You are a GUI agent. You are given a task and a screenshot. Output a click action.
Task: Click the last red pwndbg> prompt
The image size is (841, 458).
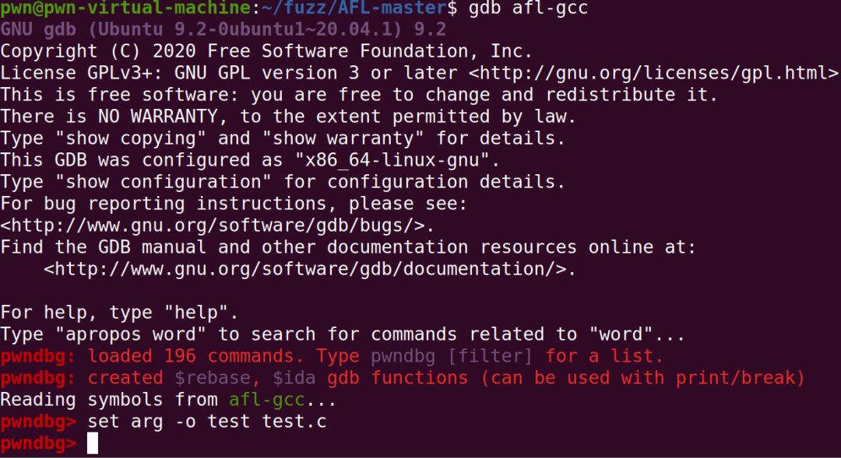[39, 443]
